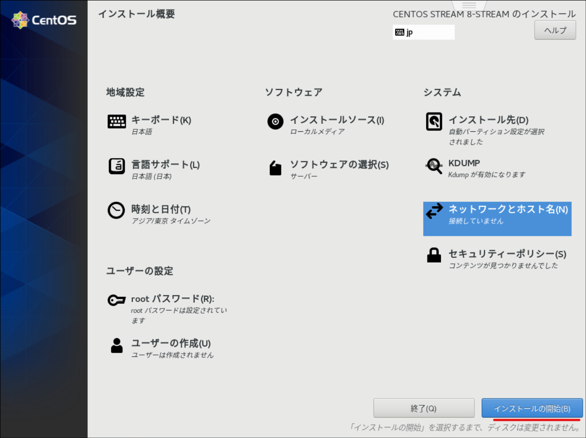This screenshot has height=438, width=586.
Task: Click the インストール概要 heading
Action: (137, 14)
